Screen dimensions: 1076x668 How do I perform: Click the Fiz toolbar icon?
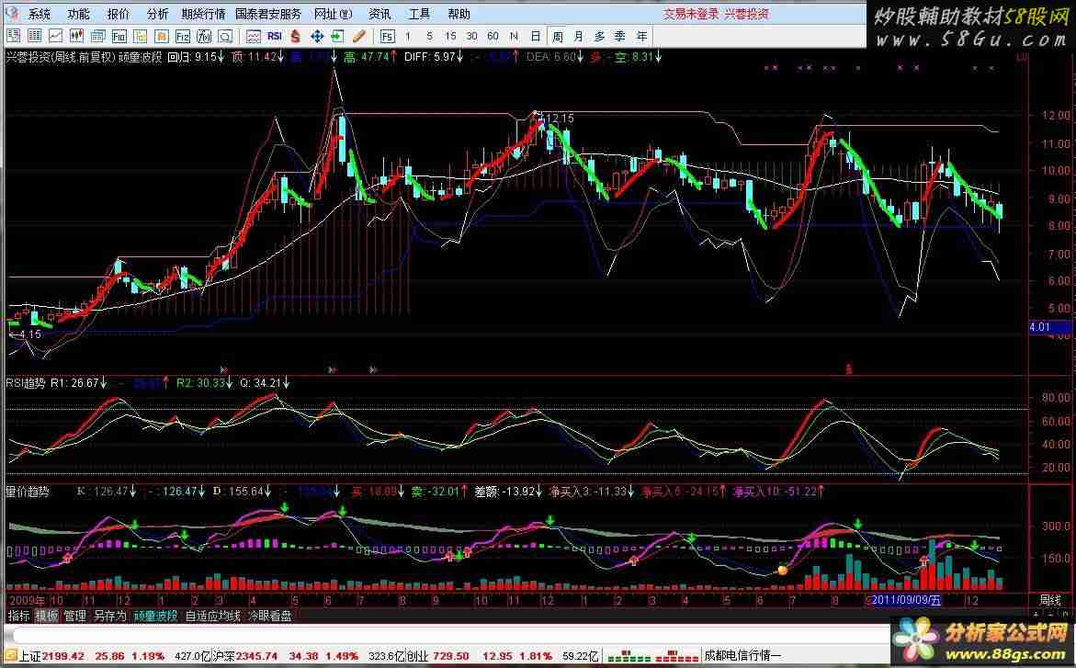183,36
